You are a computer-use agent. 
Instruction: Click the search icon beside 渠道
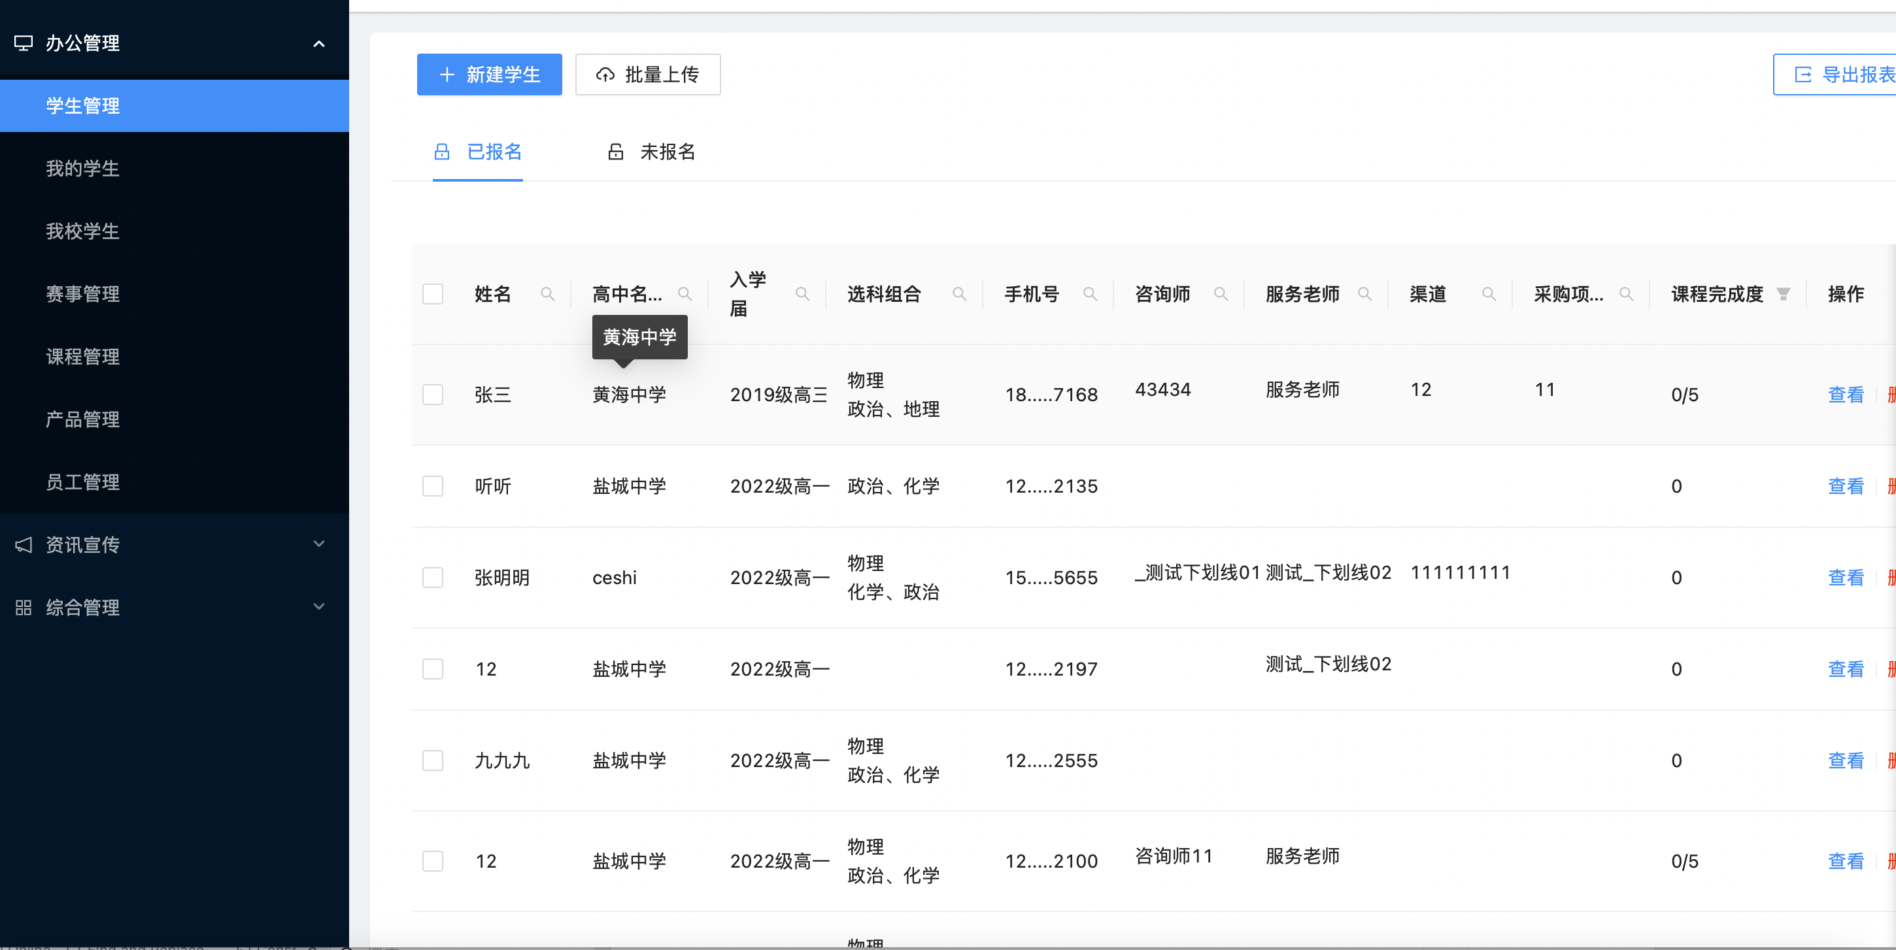(1488, 294)
